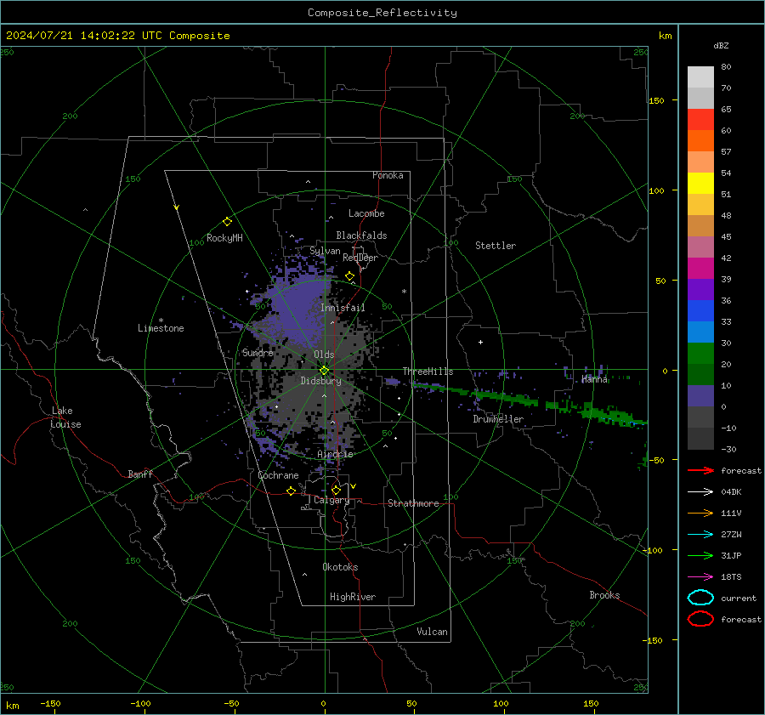Click the Cochrane label
This screenshot has height=715, width=765.
278,475
